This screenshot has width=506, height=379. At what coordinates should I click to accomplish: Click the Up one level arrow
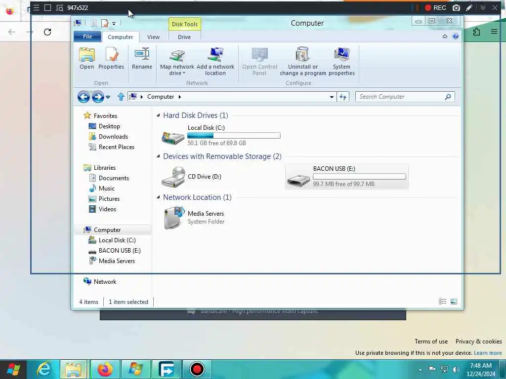(121, 97)
